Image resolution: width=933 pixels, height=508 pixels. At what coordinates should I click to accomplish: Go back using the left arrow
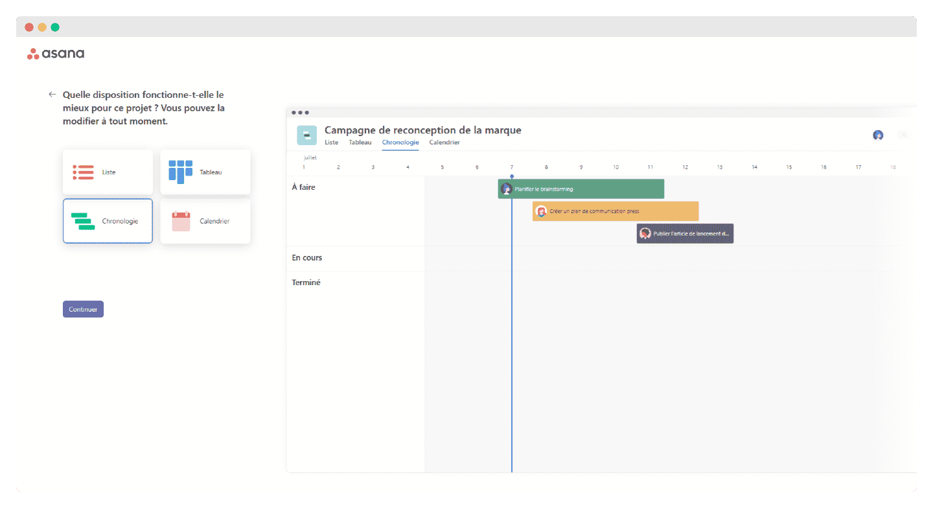point(52,94)
